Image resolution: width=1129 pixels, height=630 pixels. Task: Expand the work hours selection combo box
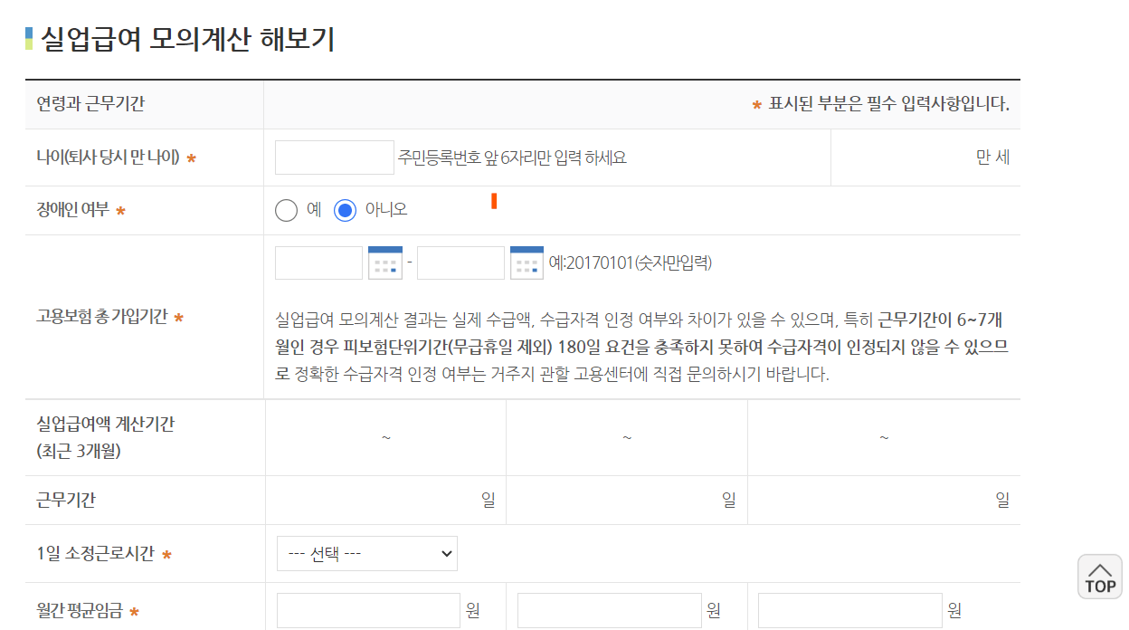366,553
